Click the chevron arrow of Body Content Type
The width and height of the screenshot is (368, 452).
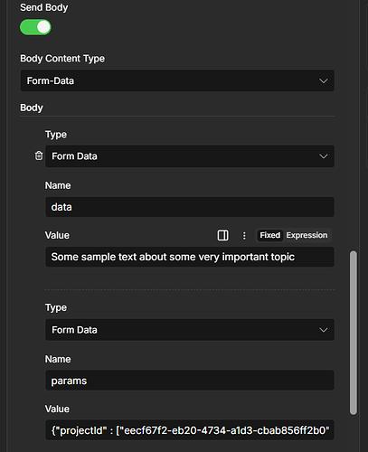[324, 81]
